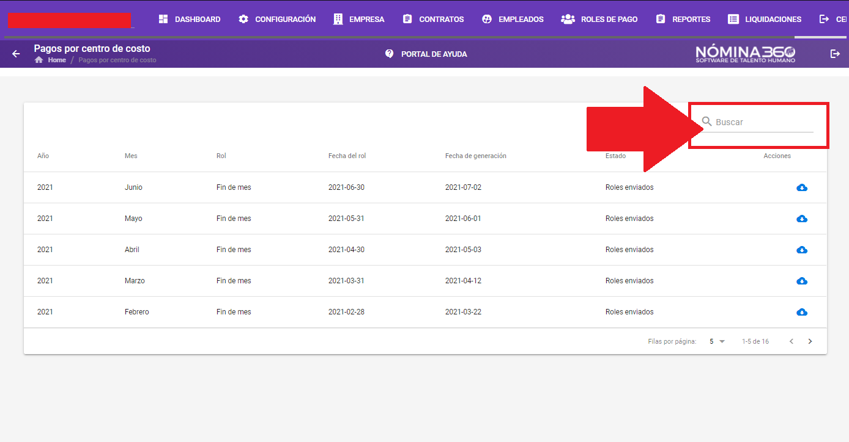The width and height of the screenshot is (849, 442).
Task: Click the date 2021-07-02
Action: point(463,187)
